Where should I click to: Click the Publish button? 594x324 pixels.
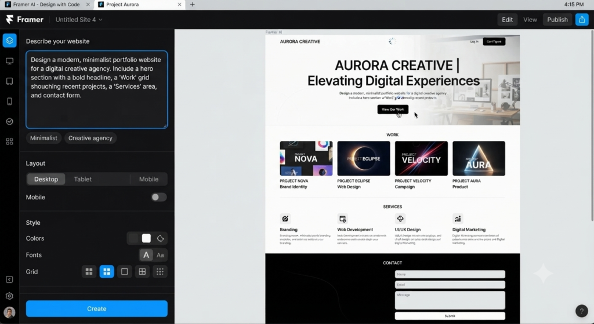pyautogui.click(x=557, y=20)
